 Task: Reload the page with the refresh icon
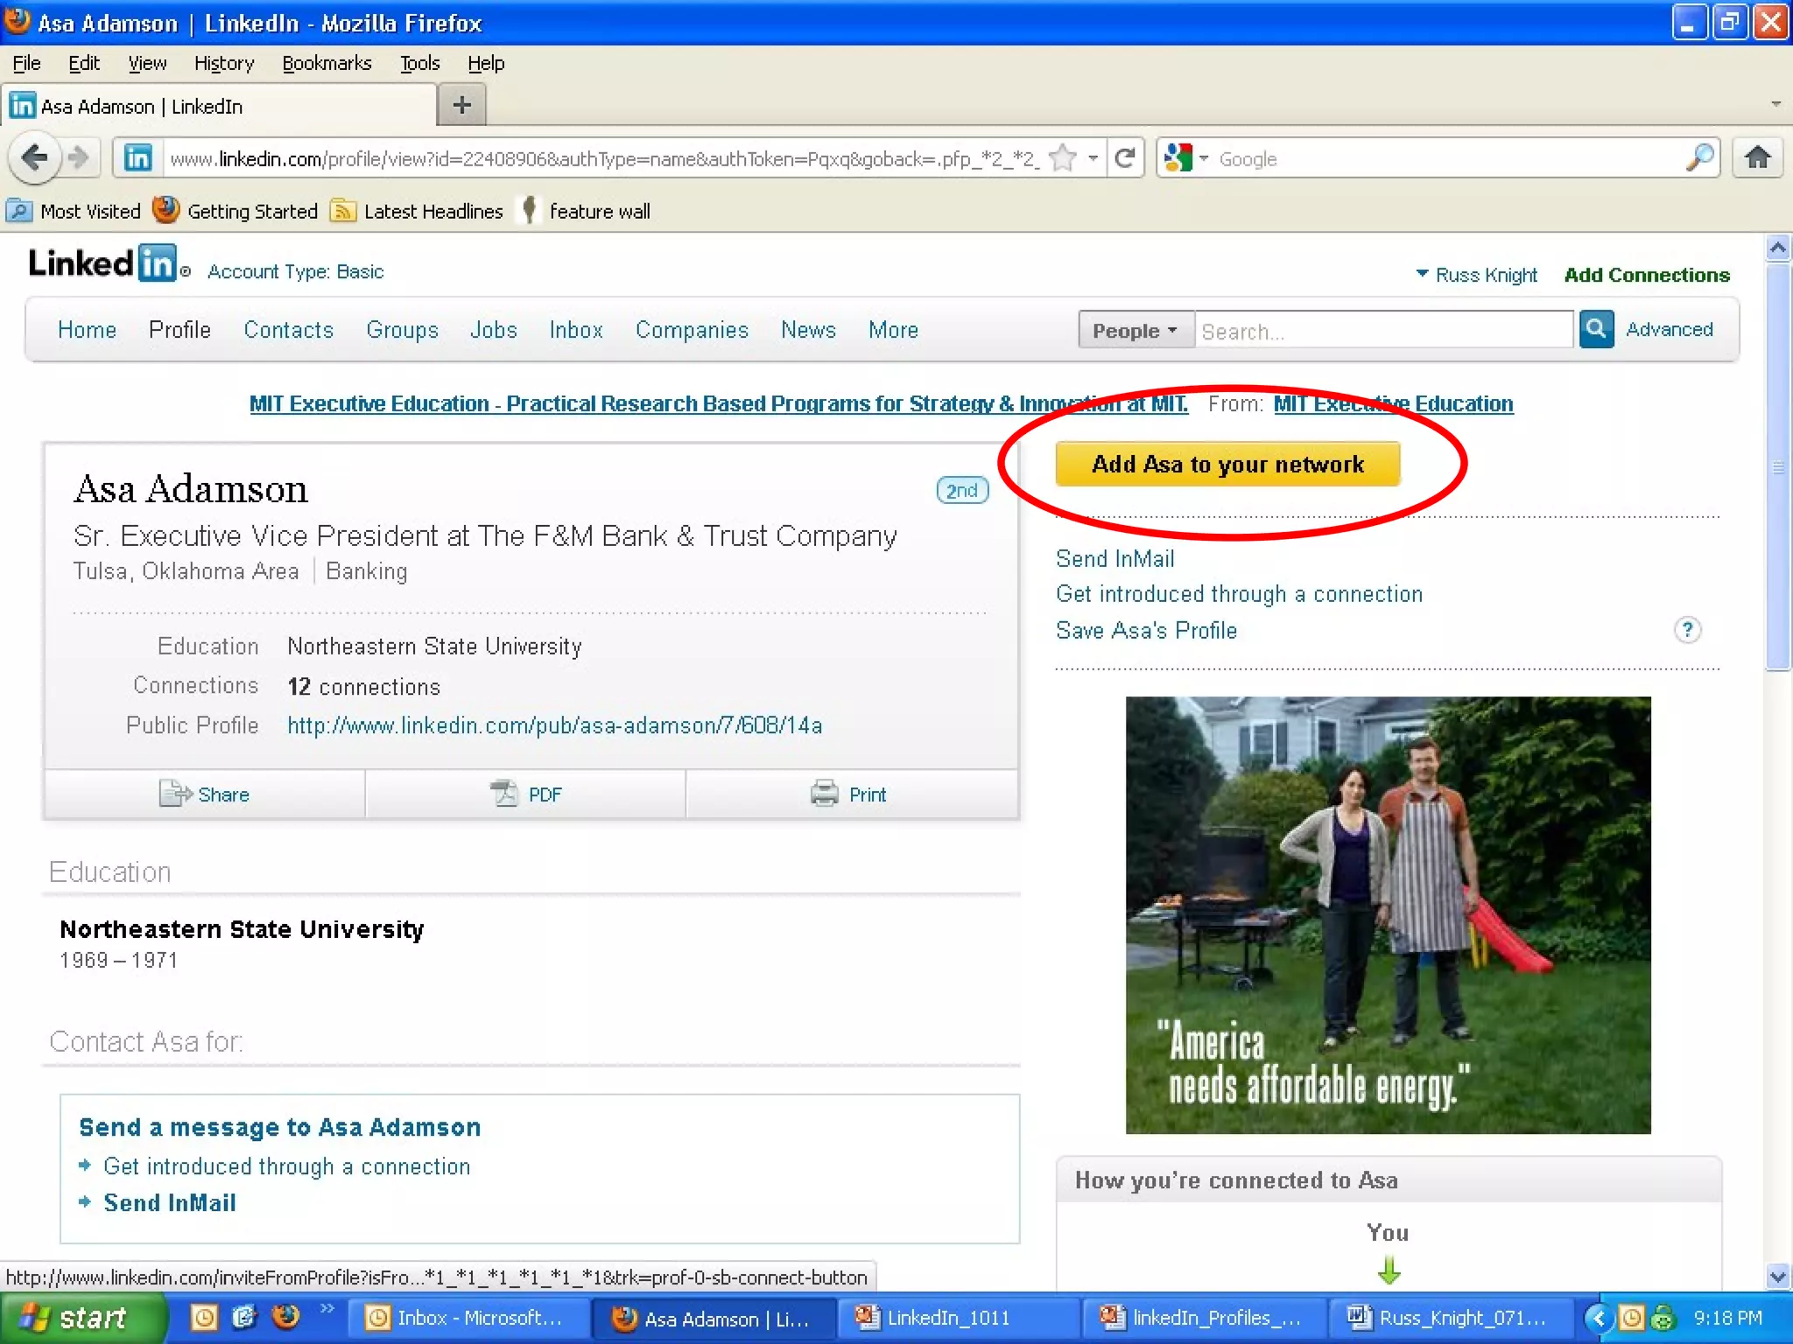pyautogui.click(x=1126, y=158)
